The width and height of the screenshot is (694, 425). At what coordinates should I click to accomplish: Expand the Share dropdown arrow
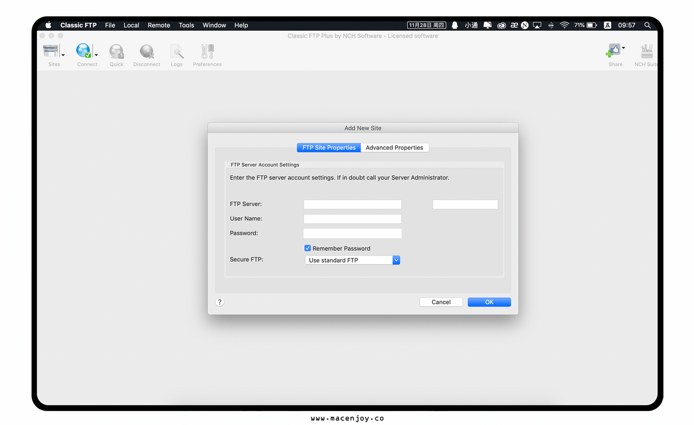[623, 48]
